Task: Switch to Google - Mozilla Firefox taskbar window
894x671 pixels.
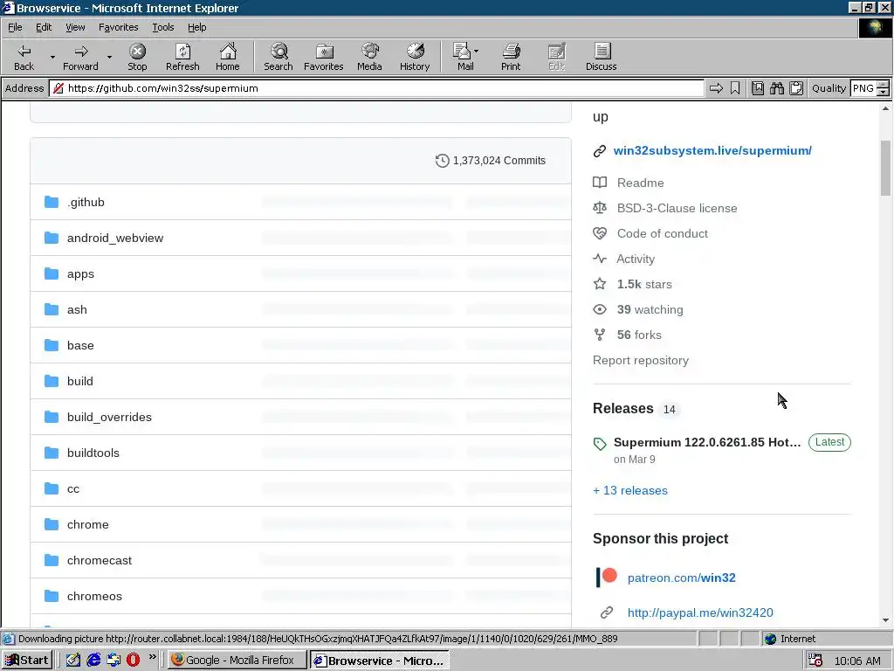Action: tap(237, 661)
